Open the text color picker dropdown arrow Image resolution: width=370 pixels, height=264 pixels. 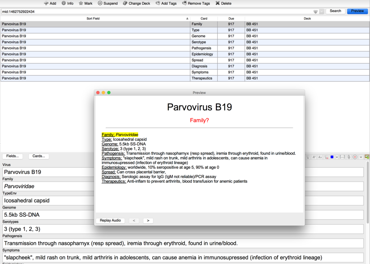tap(337, 157)
